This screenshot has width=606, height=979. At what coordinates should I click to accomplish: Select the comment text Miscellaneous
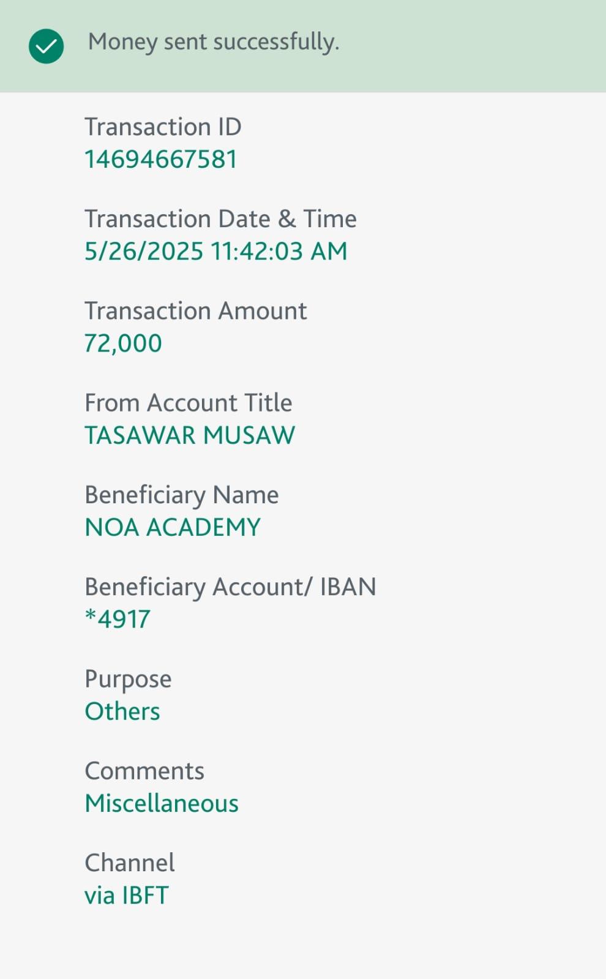click(162, 803)
